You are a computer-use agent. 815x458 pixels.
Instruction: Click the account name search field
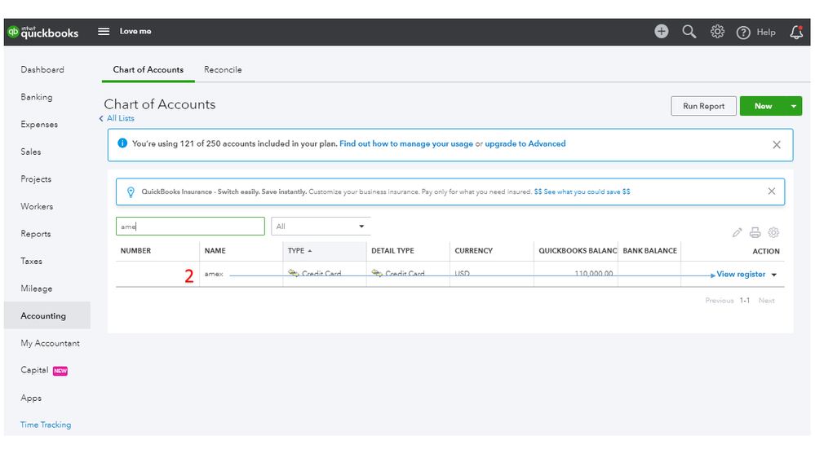(x=190, y=227)
